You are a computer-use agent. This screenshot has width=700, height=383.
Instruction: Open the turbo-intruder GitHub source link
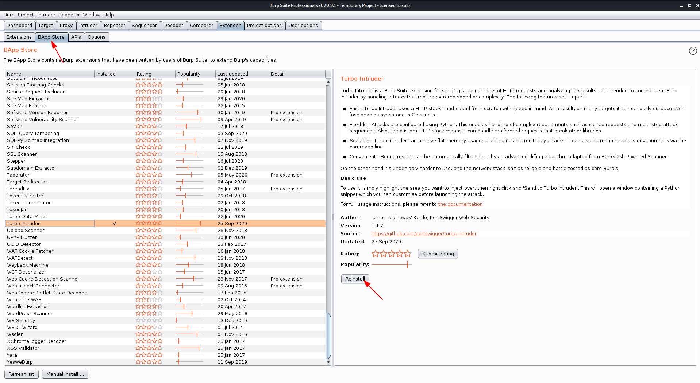pyautogui.click(x=424, y=234)
